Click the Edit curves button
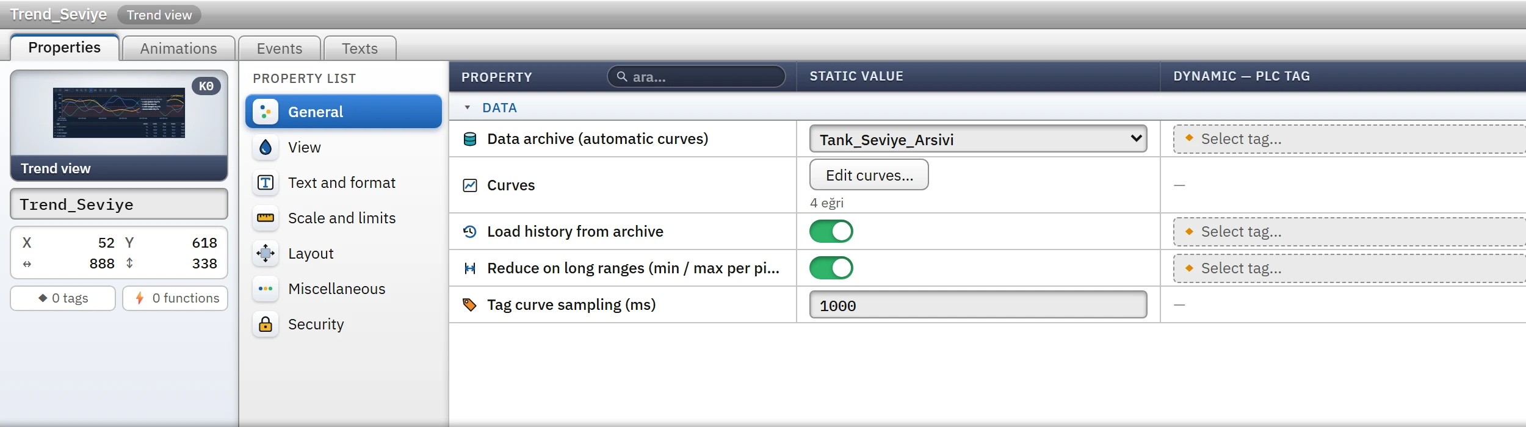Image resolution: width=1526 pixels, height=427 pixels. click(x=869, y=175)
